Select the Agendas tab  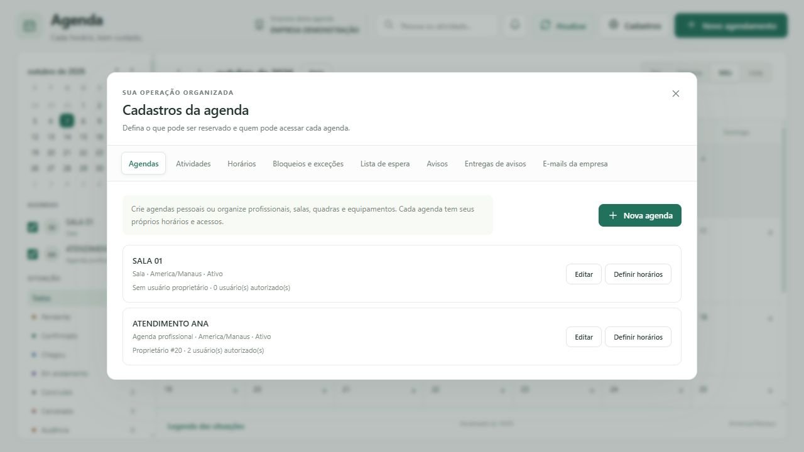[x=143, y=163]
